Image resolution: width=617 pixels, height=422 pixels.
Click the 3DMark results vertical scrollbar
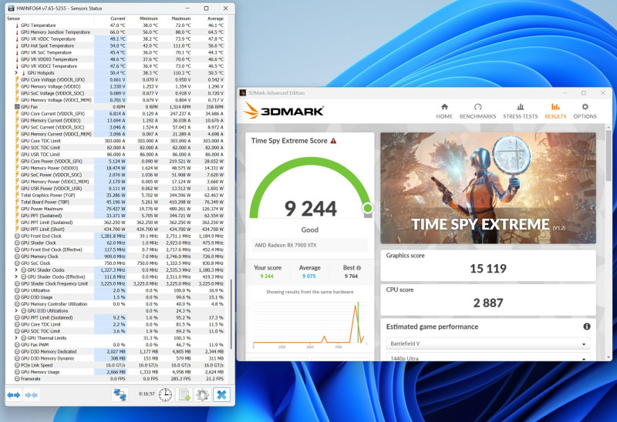point(609,156)
